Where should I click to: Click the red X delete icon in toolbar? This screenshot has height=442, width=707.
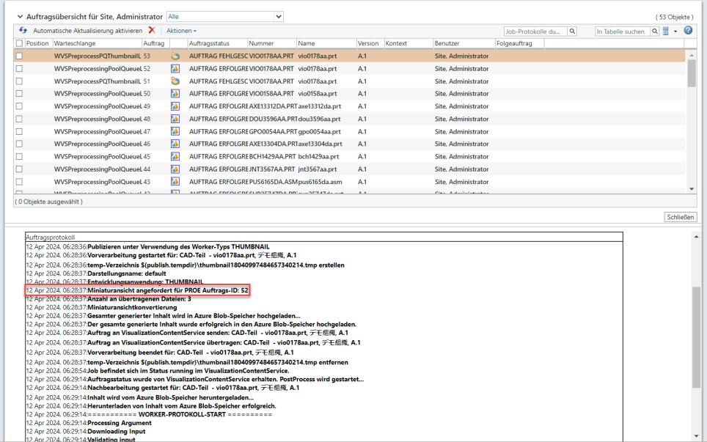152,30
